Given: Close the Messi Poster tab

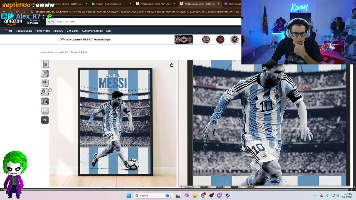Looking at the screenshot, I should pyautogui.click(x=219, y=4).
